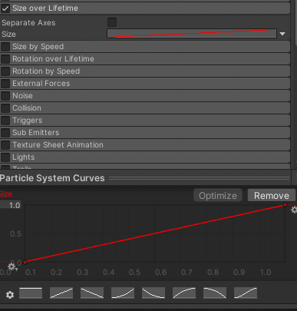Select the curve end keyframe point

285,205
